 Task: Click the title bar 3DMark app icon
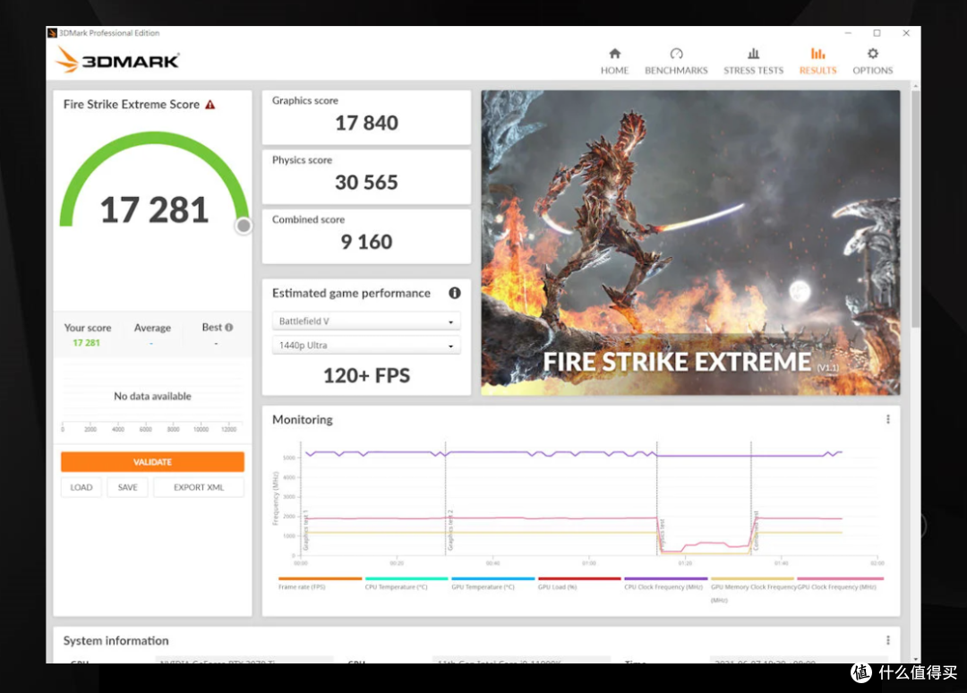click(x=53, y=32)
